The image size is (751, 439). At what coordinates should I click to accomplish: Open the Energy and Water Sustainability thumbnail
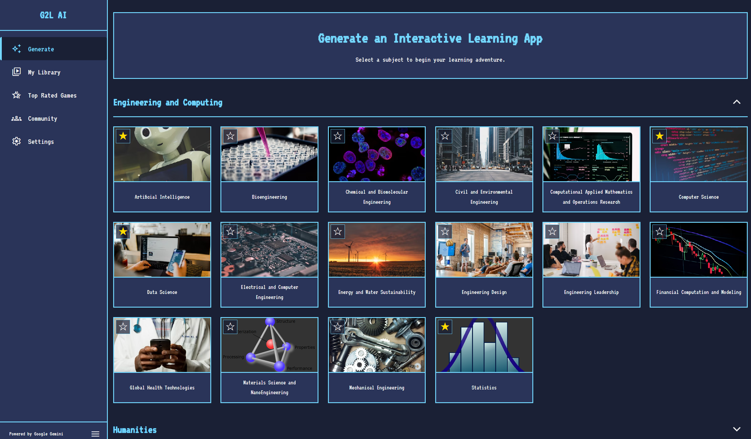coord(376,250)
